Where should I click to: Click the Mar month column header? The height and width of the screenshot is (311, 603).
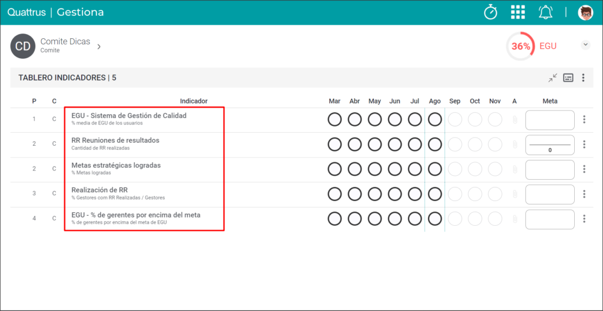tap(334, 101)
